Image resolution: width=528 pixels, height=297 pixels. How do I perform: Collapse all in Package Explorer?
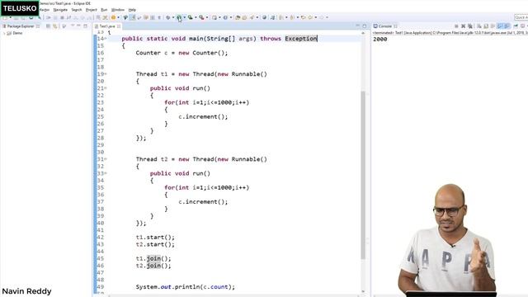click(48, 26)
